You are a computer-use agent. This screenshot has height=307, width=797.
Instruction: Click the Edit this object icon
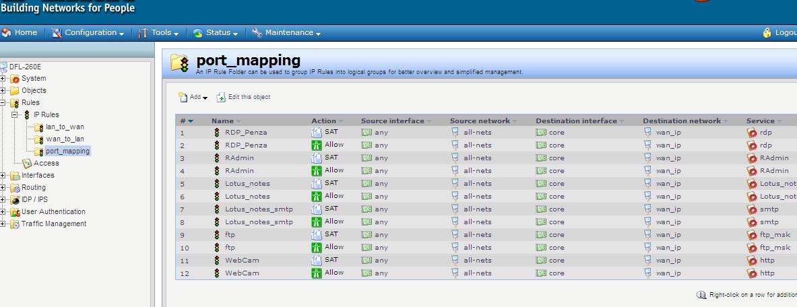[221, 98]
